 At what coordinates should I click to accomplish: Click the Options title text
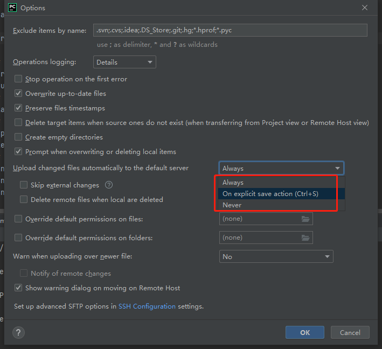(33, 8)
